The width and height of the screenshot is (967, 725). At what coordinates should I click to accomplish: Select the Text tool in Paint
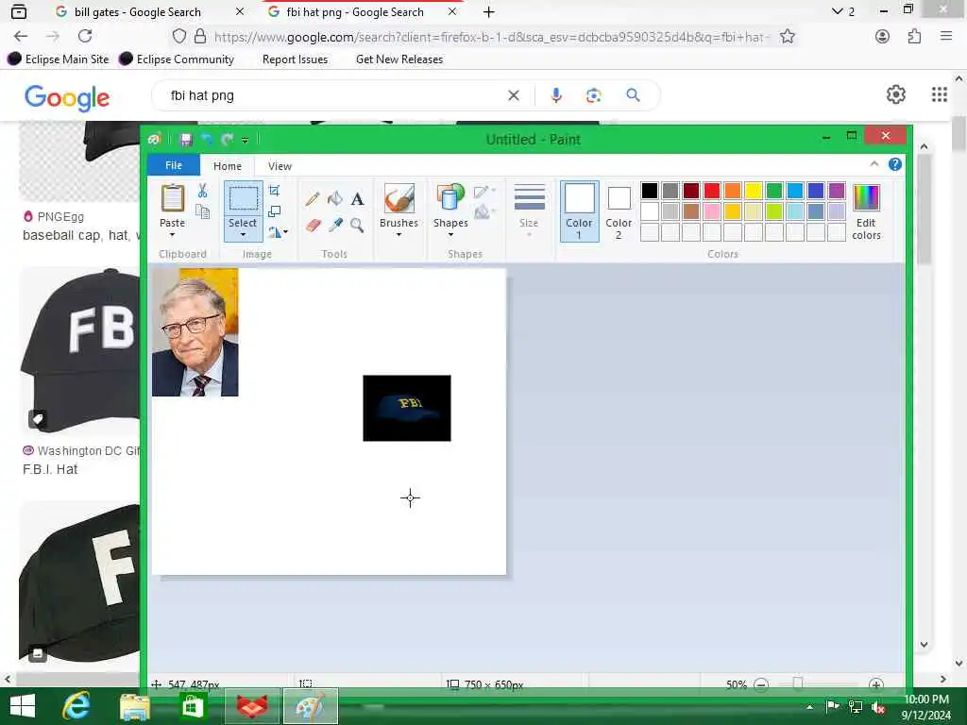tap(357, 198)
